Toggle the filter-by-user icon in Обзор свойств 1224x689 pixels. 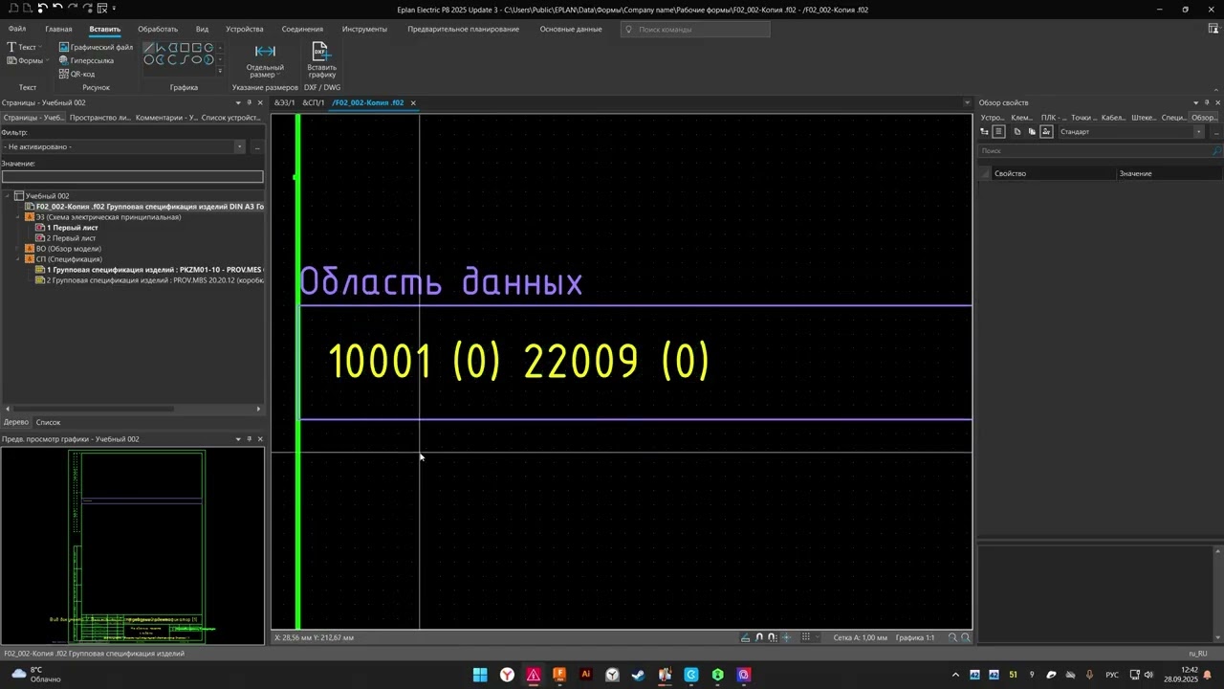tap(1047, 132)
